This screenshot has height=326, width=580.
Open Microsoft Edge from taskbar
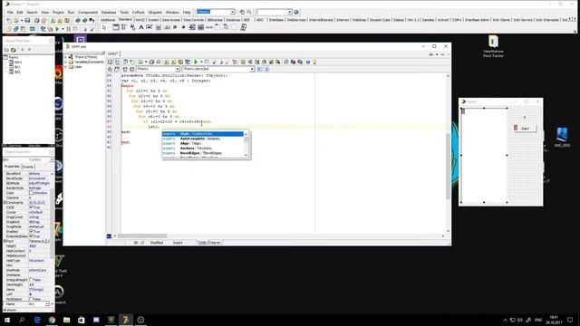tap(37, 320)
